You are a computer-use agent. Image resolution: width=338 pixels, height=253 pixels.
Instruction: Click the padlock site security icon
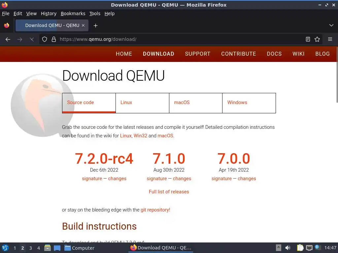click(x=54, y=40)
